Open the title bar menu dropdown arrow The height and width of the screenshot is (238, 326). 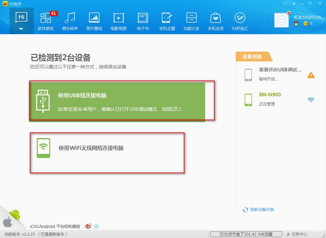[294, 4]
